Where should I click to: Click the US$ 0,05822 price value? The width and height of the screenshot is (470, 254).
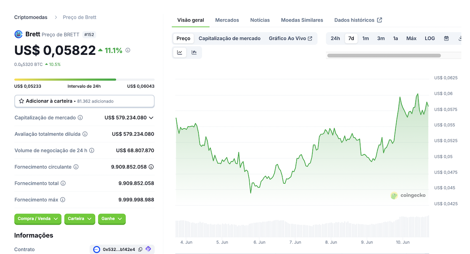click(x=55, y=50)
